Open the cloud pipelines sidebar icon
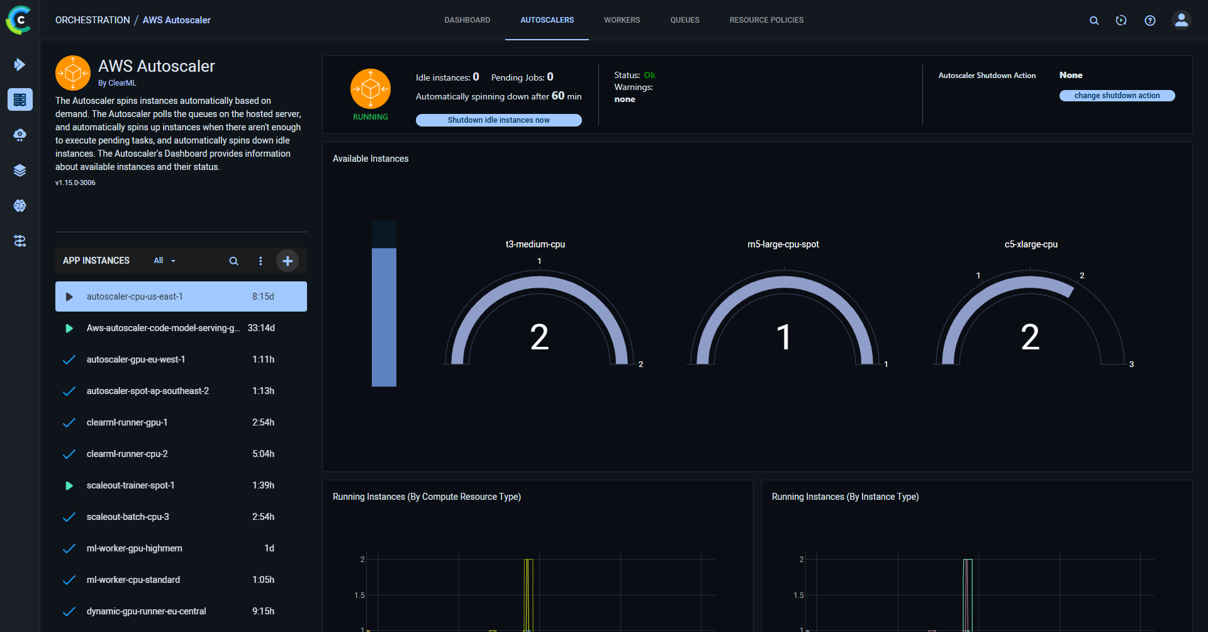1208x632 pixels. [x=20, y=135]
